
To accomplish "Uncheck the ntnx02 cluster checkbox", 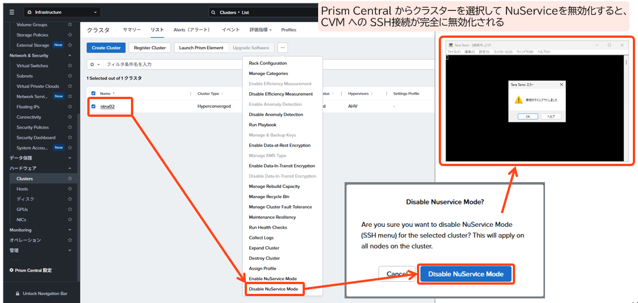I will click(x=93, y=107).
